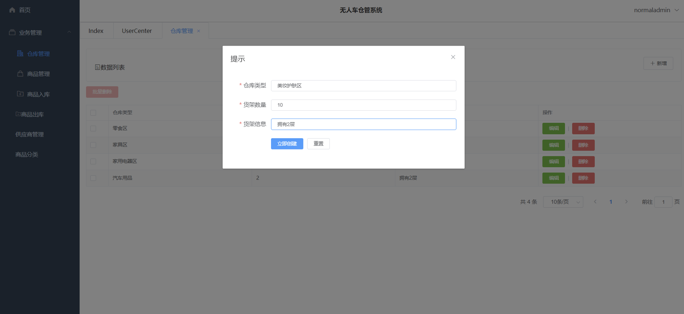Switch to the UserCenter tab

click(x=137, y=31)
